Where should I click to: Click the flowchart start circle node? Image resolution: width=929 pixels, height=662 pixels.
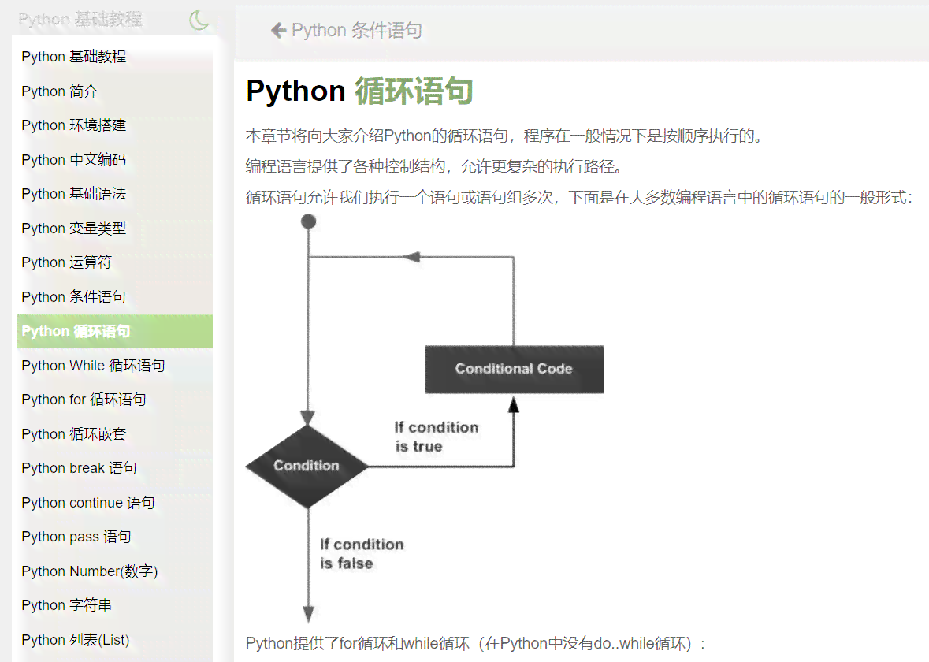point(308,221)
